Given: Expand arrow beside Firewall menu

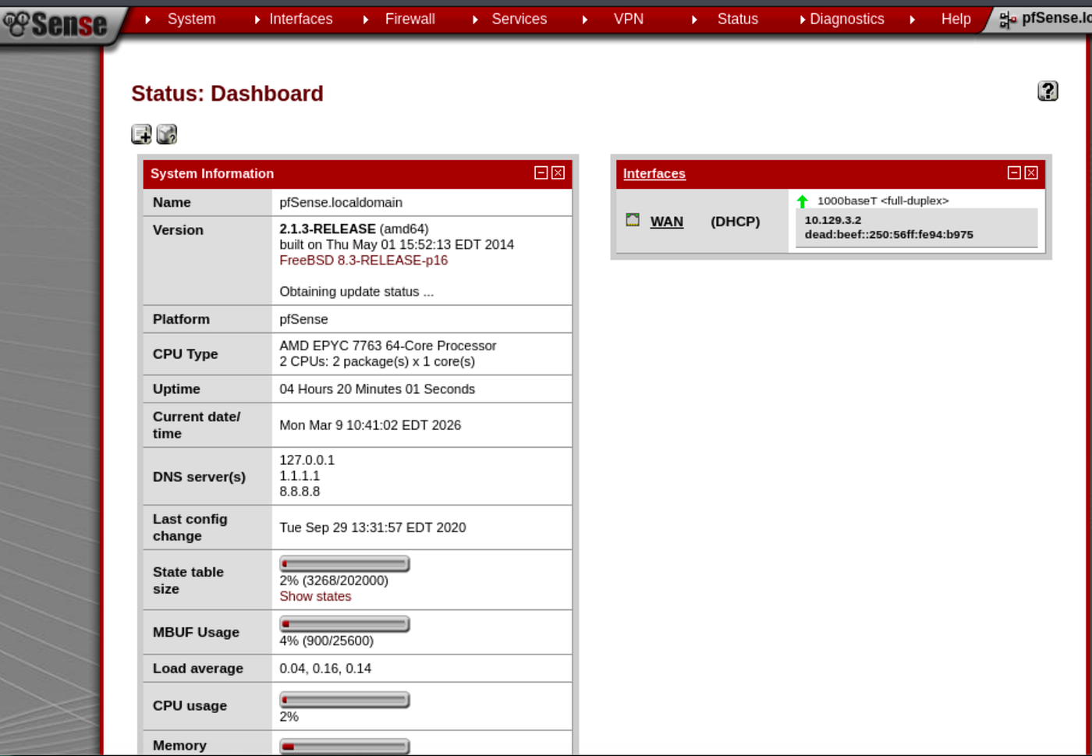Looking at the screenshot, I should (366, 20).
